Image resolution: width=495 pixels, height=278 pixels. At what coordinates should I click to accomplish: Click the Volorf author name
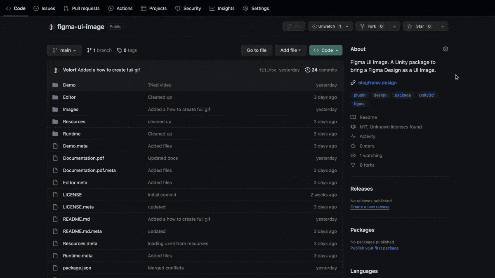click(x=70, y=70)
